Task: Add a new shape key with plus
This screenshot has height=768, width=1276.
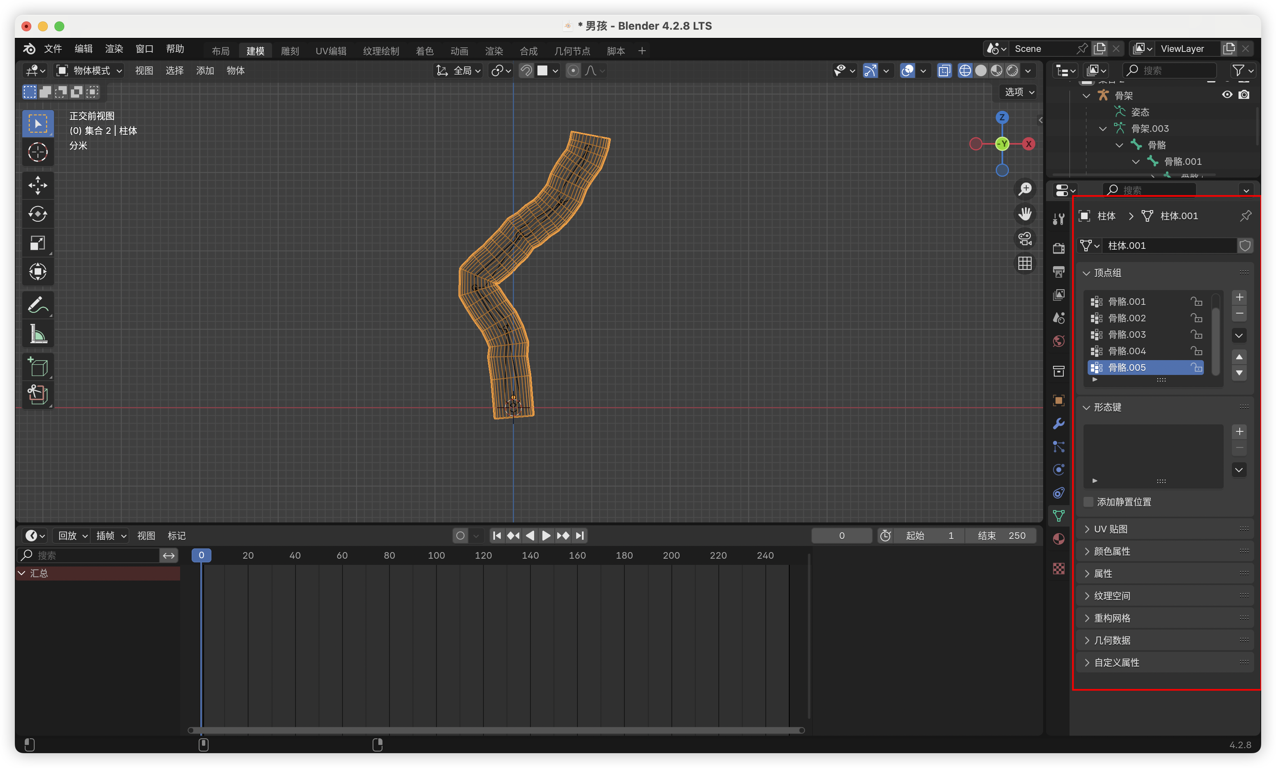Action: pos(1239,432)
